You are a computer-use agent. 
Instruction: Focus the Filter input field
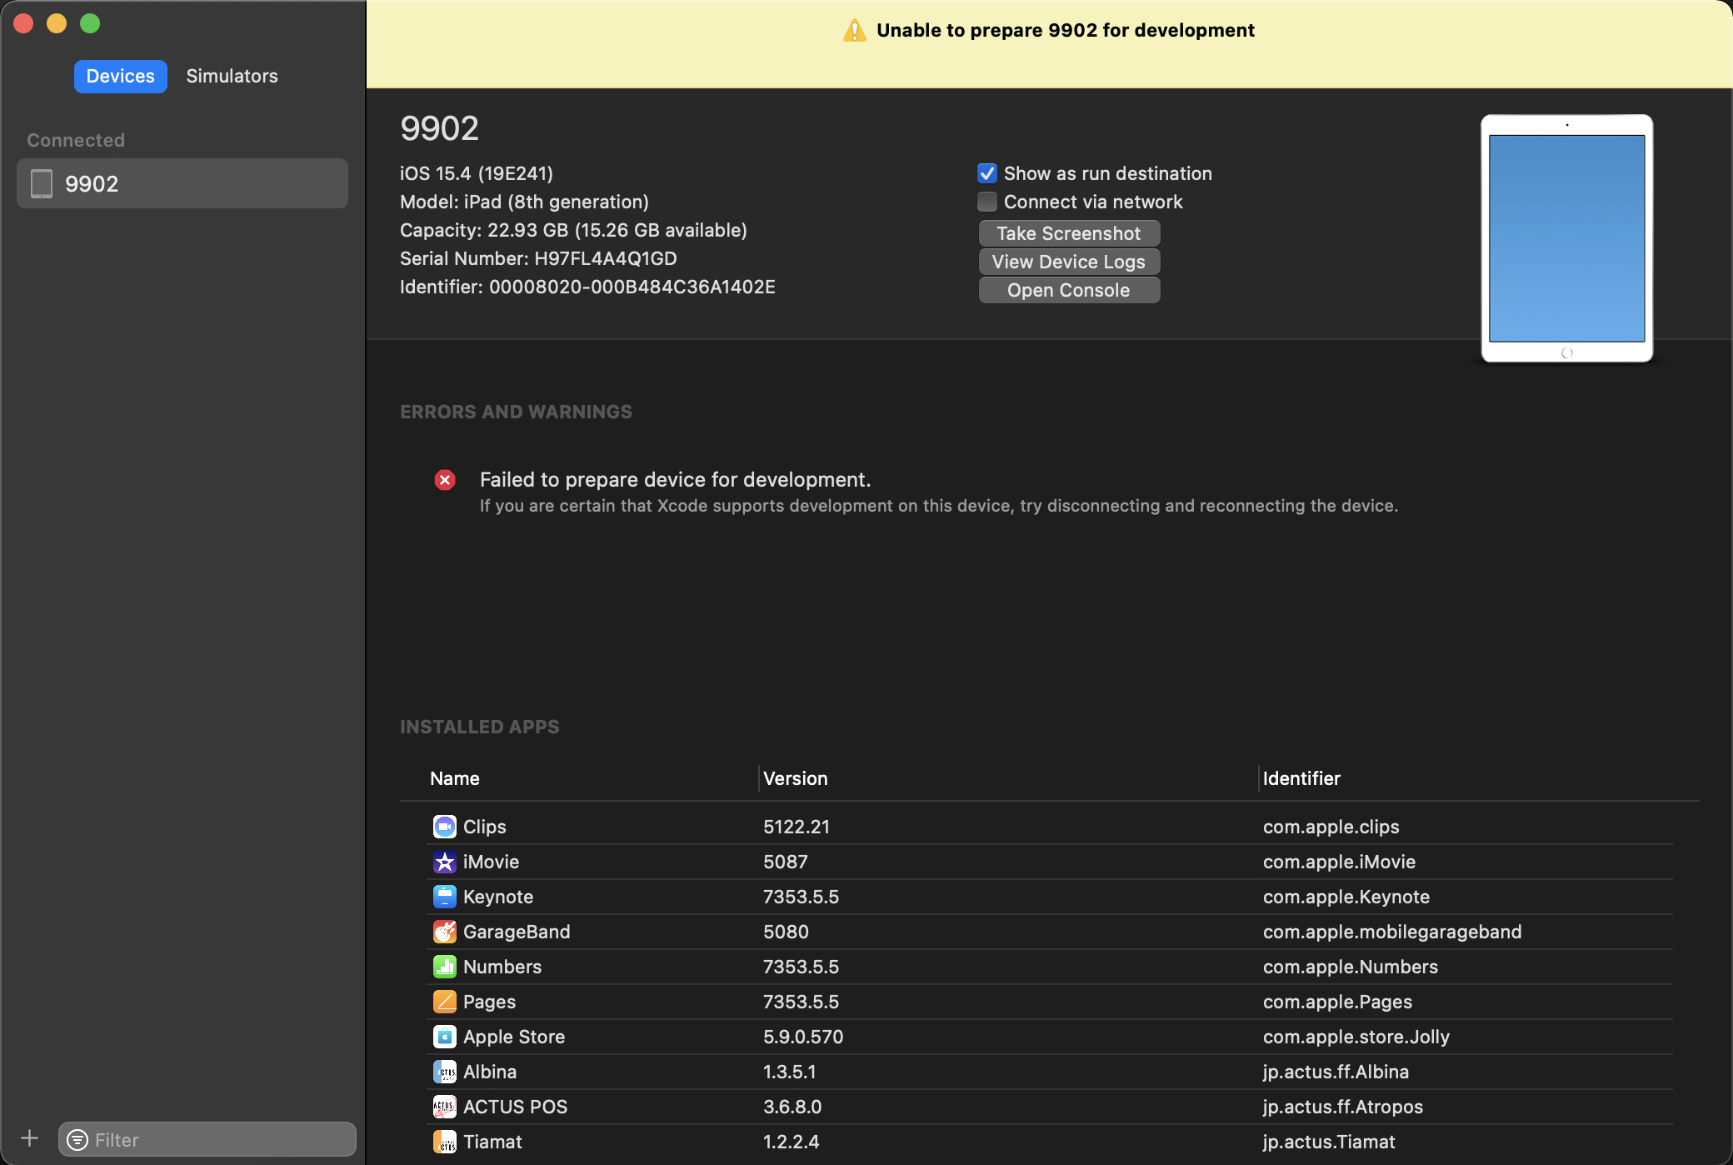207,1140
